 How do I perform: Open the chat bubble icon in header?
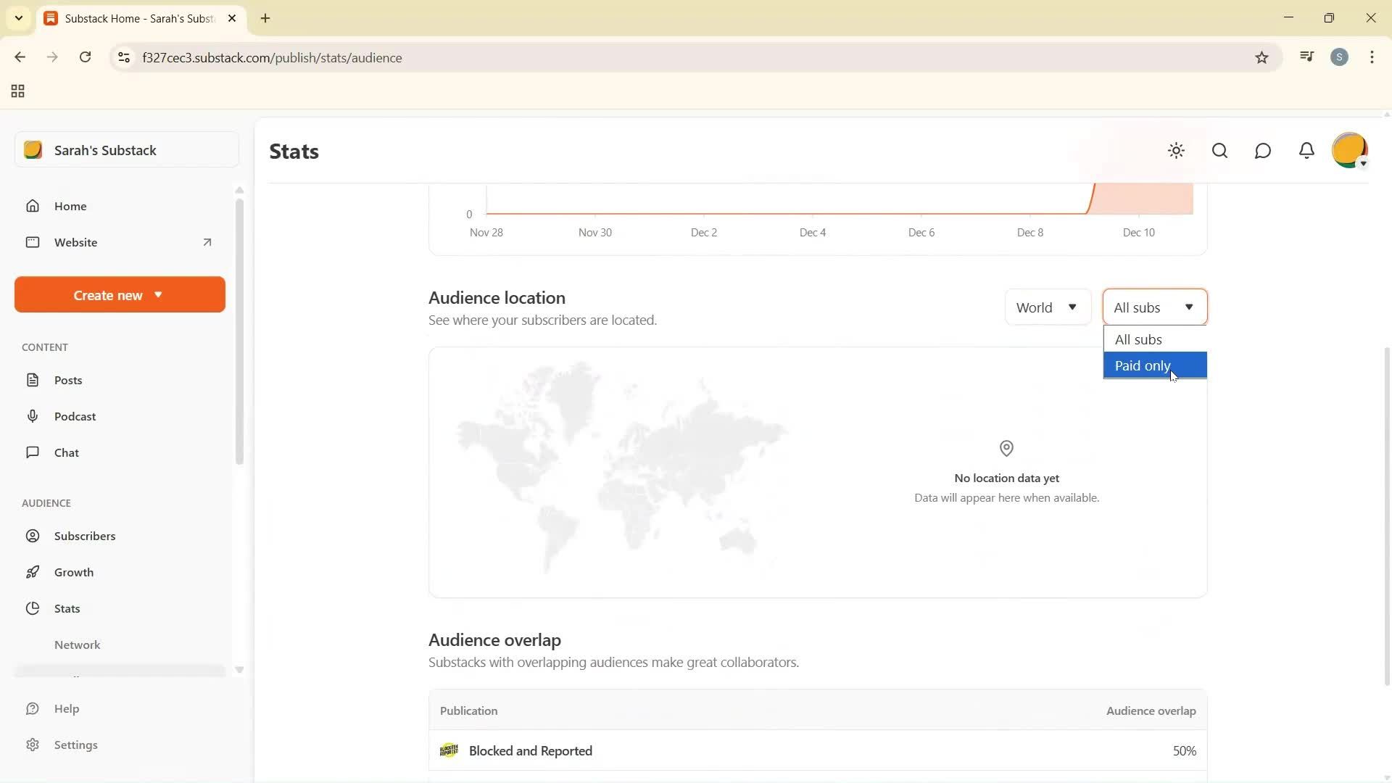1262,151
